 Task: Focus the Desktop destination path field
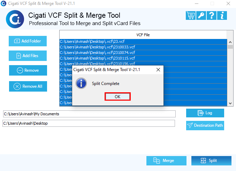click(89, 123)
